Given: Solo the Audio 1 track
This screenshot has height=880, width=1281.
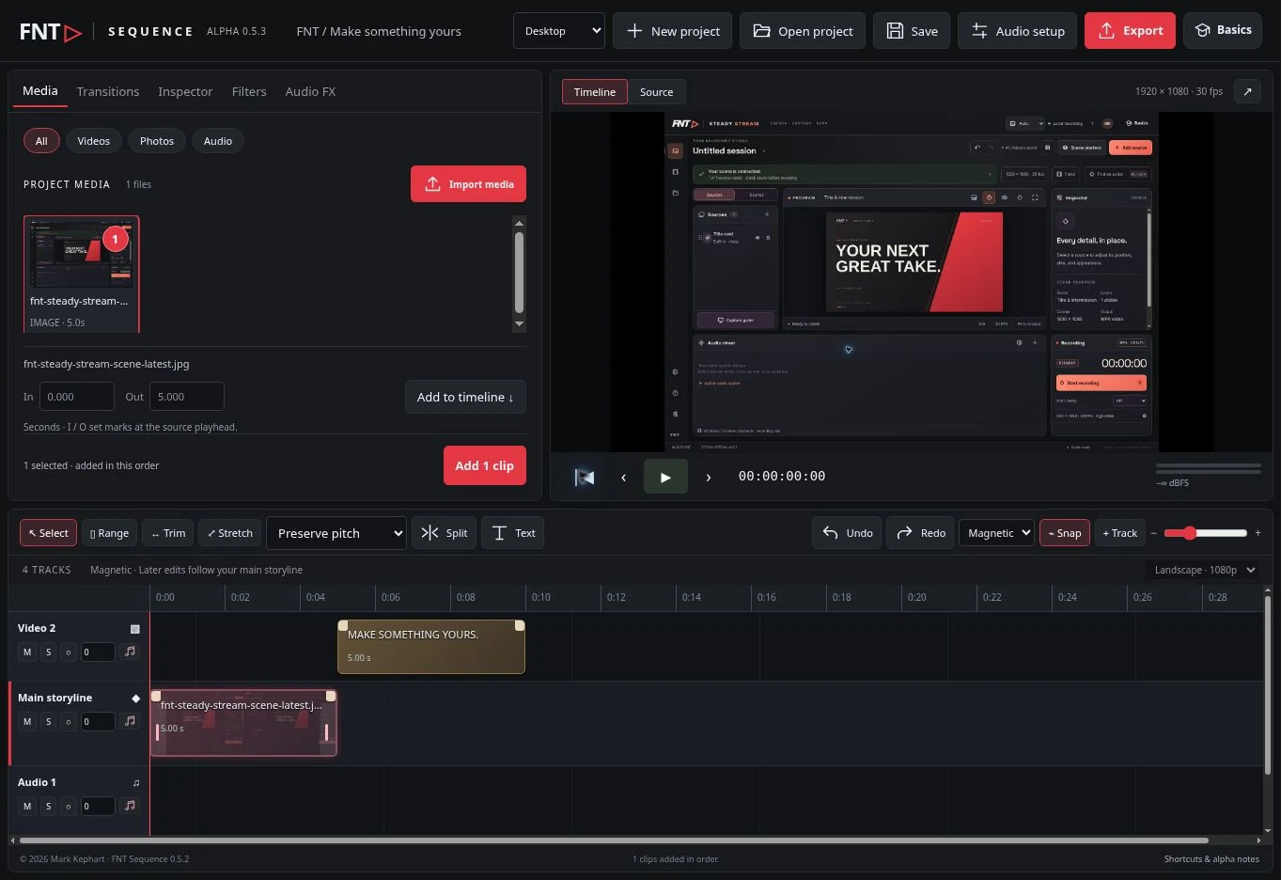Looking at the screenshot, I should (48, 806).
